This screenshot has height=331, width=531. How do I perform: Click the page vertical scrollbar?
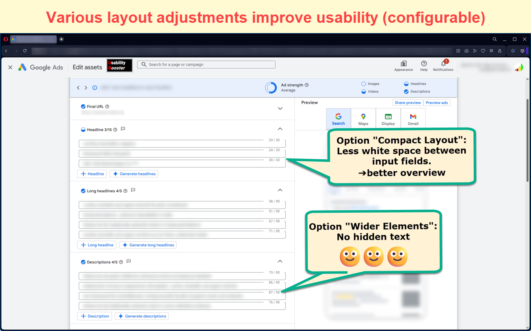coord(528,140)
